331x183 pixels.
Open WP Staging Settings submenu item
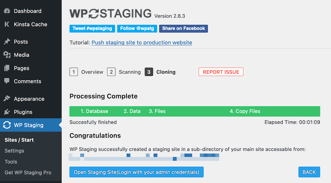click(x=15, y=151)
